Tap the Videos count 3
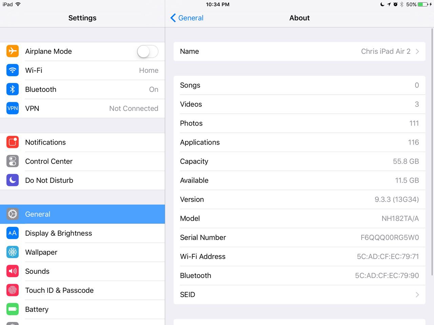The image size is (434, 325). (x=417, y=104)
